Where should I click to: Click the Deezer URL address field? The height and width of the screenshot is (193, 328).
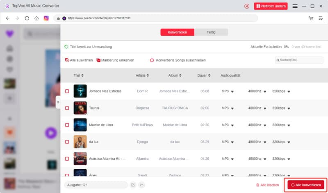pos(156,18)
